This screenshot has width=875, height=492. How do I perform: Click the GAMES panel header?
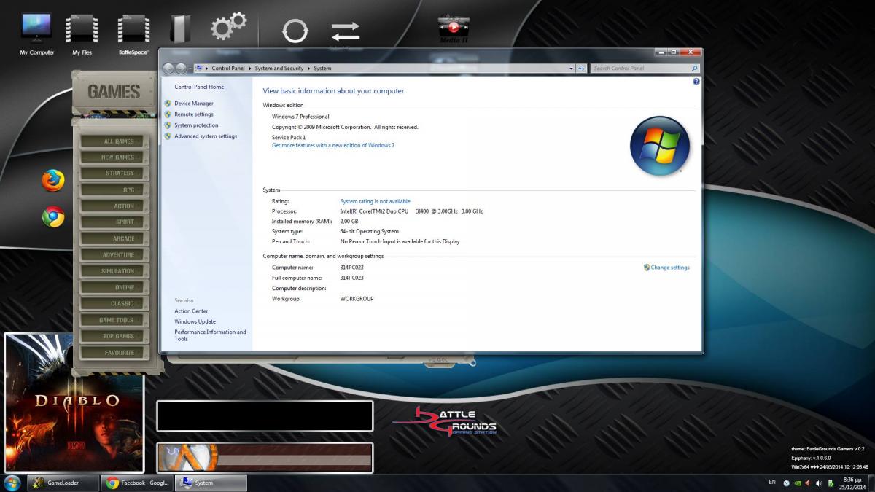point(114,92)
